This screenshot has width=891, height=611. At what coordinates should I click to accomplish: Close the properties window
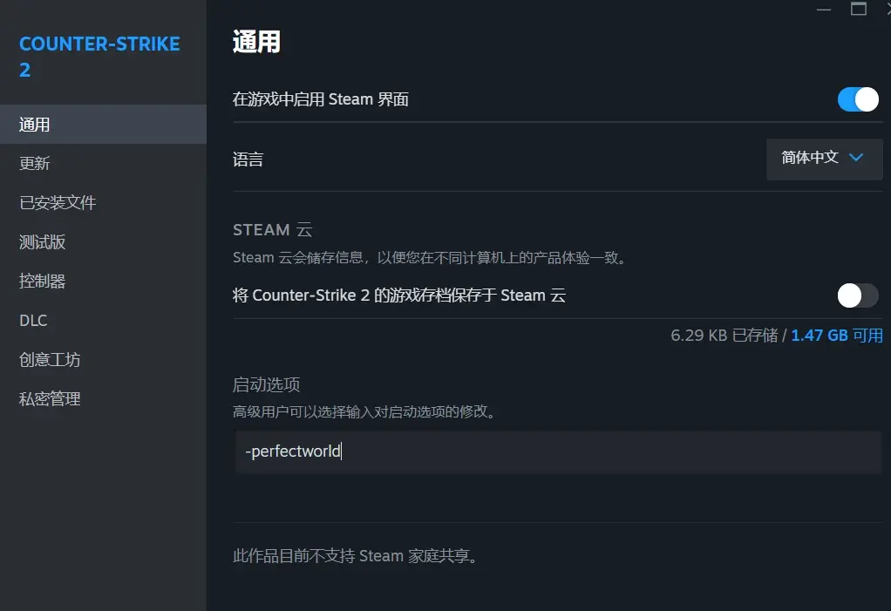[887, 7]
